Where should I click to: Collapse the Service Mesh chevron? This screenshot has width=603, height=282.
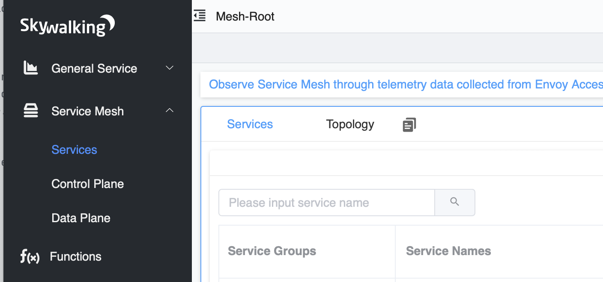tap(170, 111)
